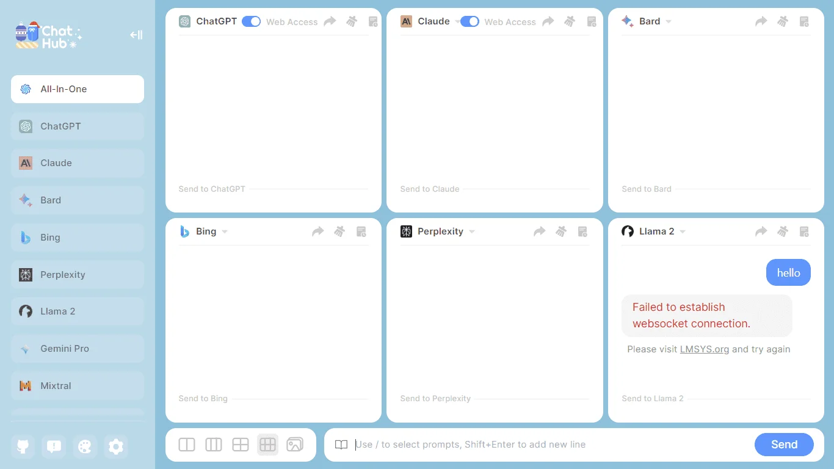This screenshot has width=834, height=469.
Task: Open the GitHub link icon
Action: pyautogui.click(x=23, y=447)
